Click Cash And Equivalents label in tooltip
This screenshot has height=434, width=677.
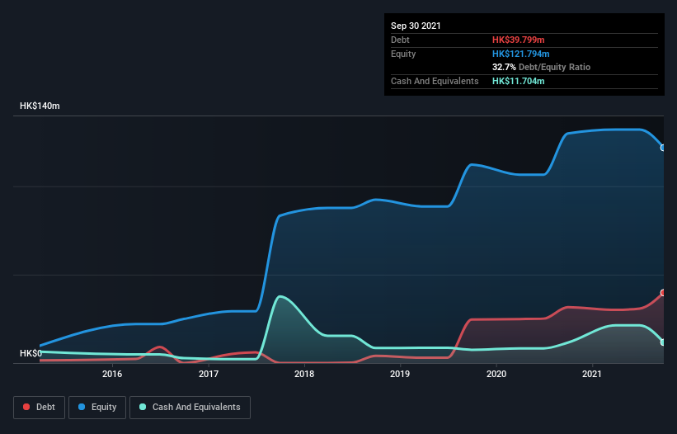[435, 81]
